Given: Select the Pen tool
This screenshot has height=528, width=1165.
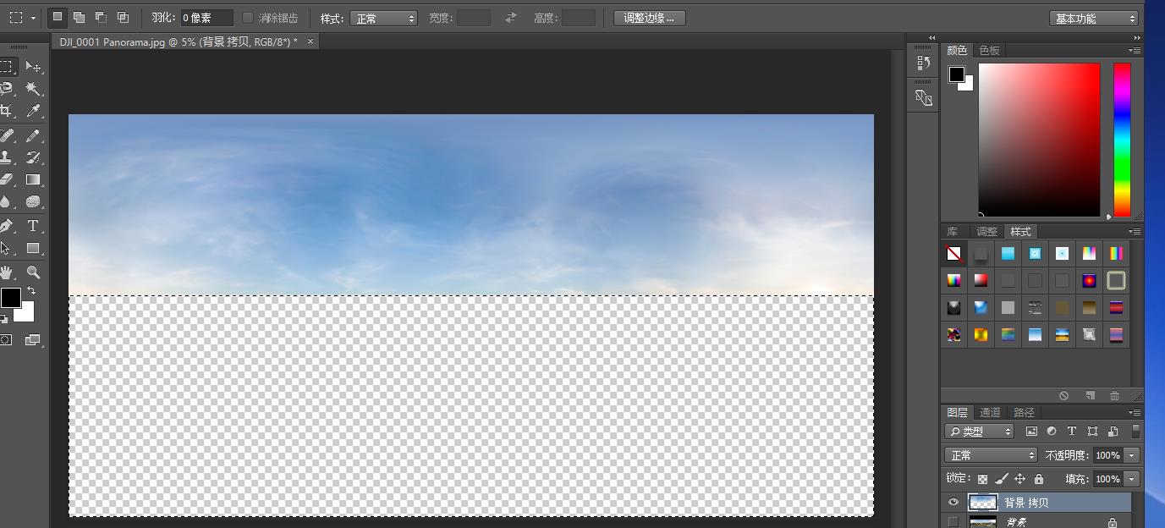Looking at the screenshot, I should [x=7, y=226].
